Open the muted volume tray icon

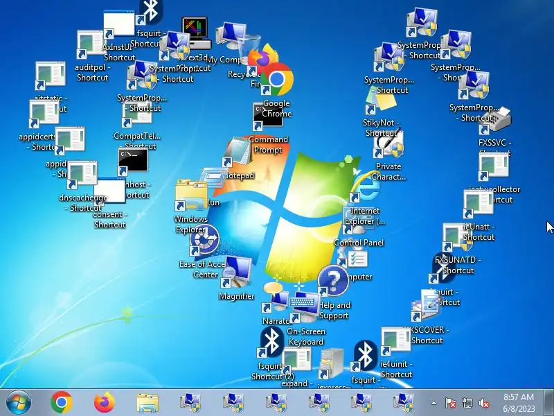point(483,403)
